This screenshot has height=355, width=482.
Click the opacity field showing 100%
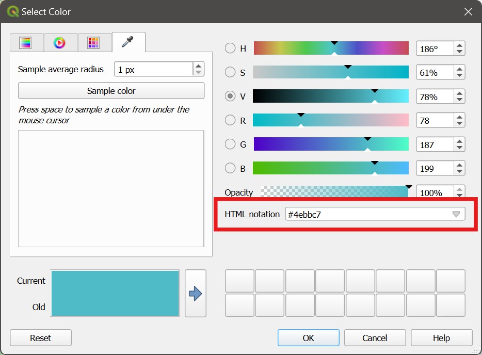coord(435,192)
